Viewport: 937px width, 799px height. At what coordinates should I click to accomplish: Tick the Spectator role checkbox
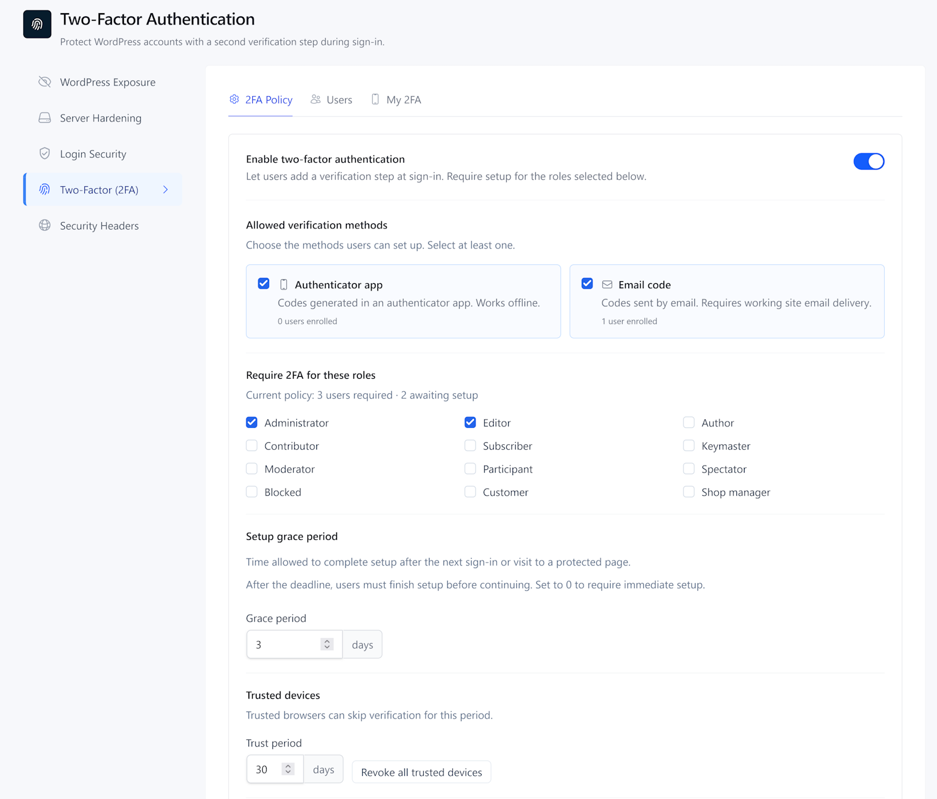pyautogui.click(x=689, y=469)
